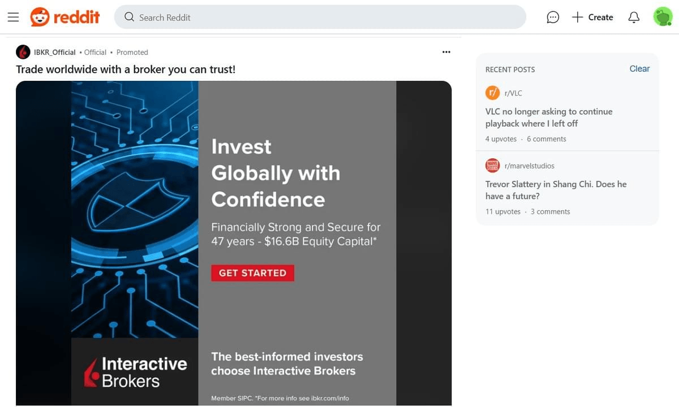The image size is (679, 407).
Task: Clear the recent posts list
Action: [639, 69]
